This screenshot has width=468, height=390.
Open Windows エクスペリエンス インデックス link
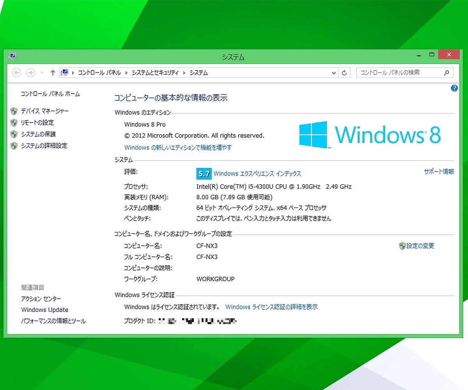coord(257,174)
